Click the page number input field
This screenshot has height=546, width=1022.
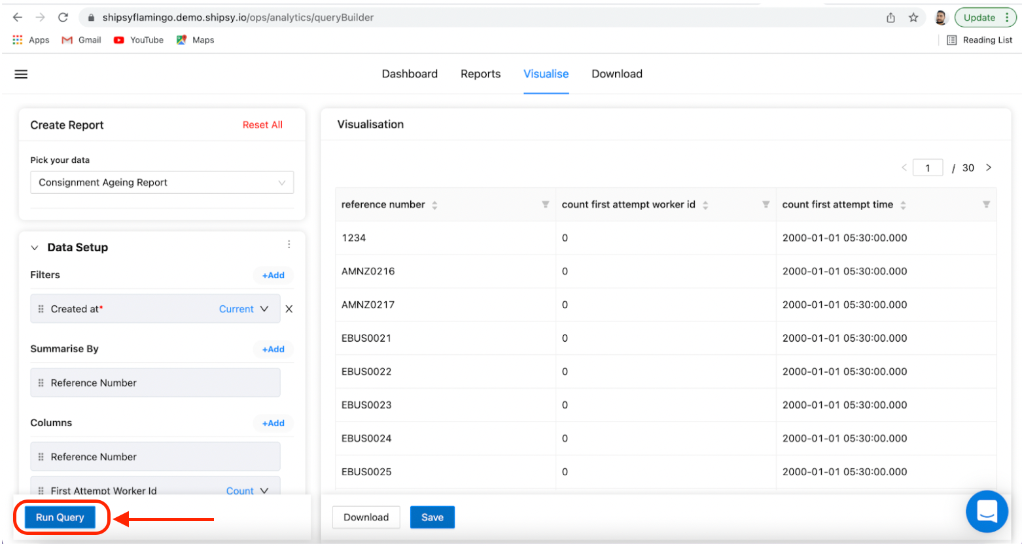[927, 168]
